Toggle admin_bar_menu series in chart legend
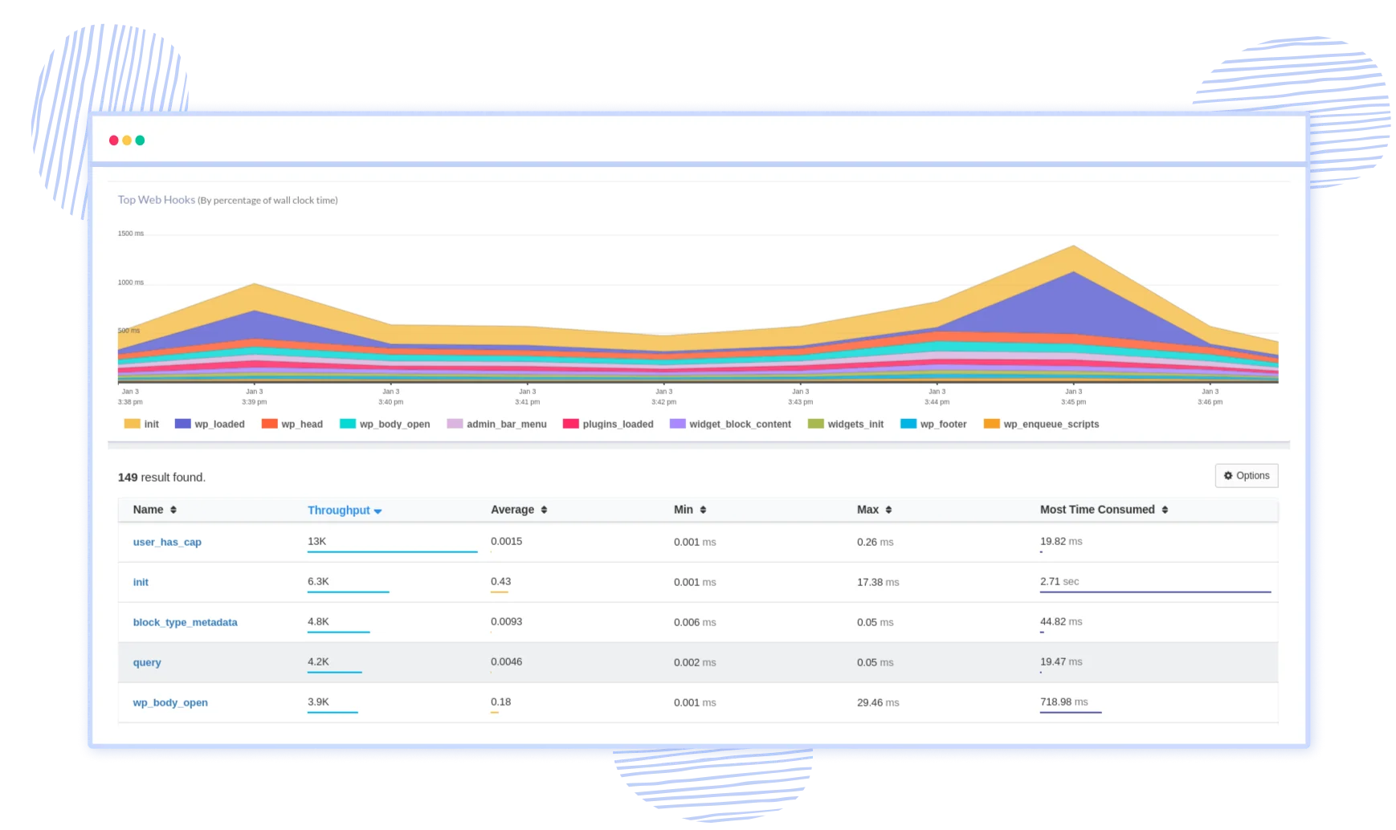 point(497,424)
